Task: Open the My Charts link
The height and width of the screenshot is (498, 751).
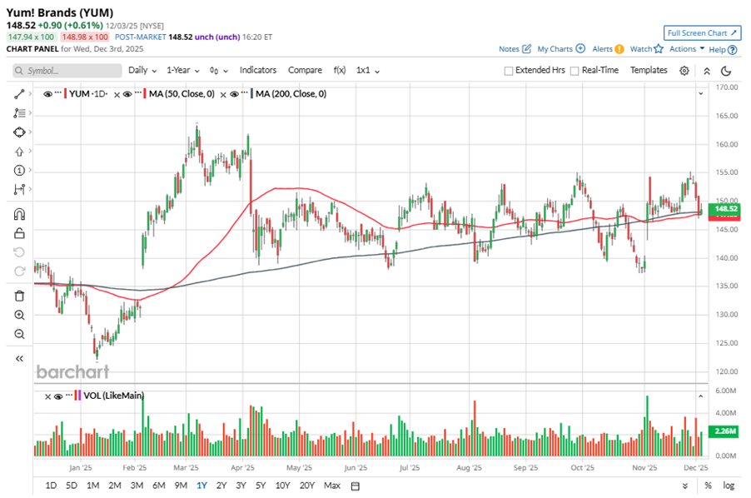Action: (x=560, y=49)
